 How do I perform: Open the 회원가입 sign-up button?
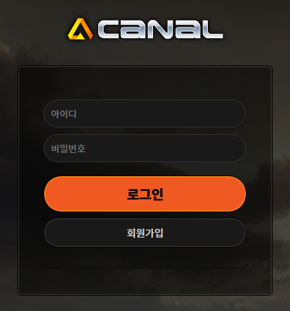[145, 233]
